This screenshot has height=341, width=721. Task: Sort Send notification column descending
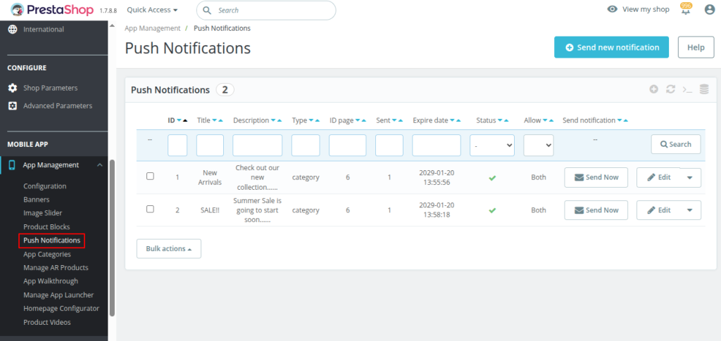click(x=620, y=121)
